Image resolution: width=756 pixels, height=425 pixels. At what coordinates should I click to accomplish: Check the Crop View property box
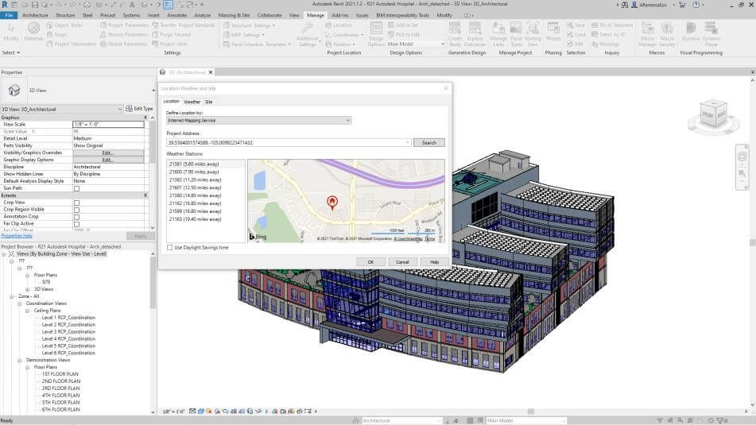click(x=76, y=203)
